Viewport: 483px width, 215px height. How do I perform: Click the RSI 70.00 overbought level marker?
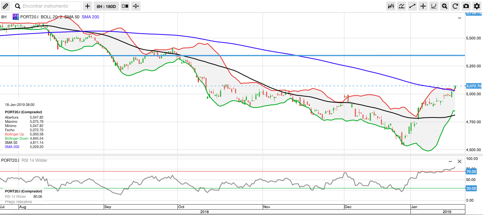pyautogui.click(x=471, y=172)
